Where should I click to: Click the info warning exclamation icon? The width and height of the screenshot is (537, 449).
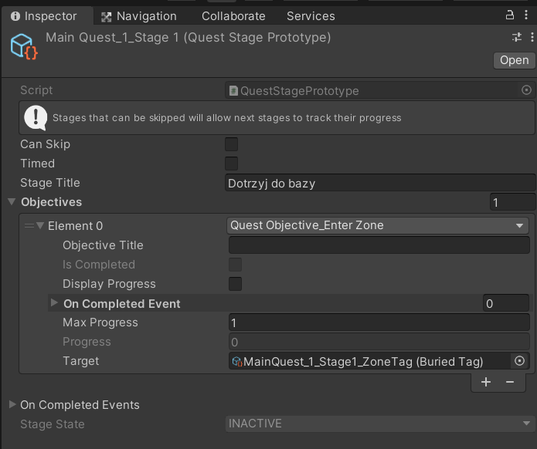[36, 117]
